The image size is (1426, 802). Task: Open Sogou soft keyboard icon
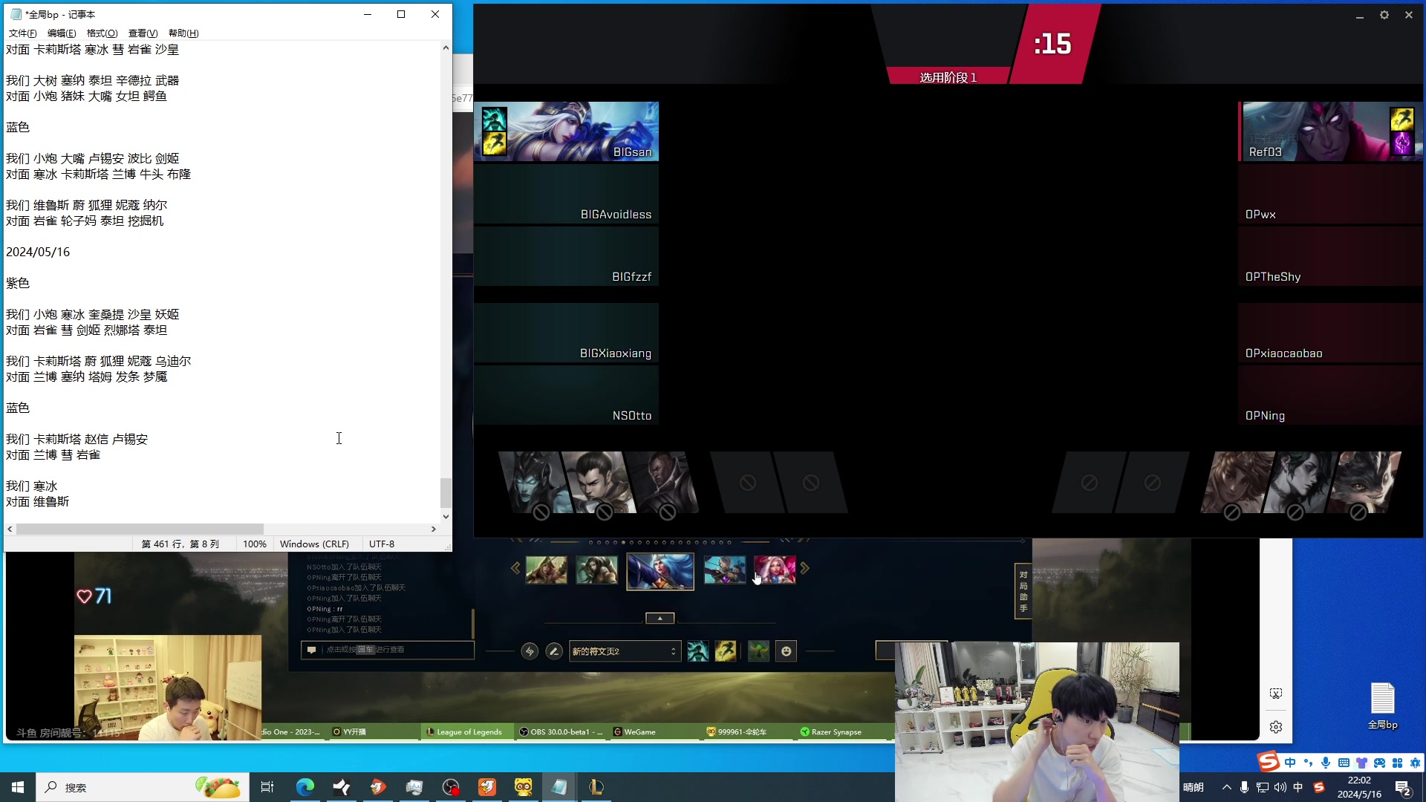1344,763
